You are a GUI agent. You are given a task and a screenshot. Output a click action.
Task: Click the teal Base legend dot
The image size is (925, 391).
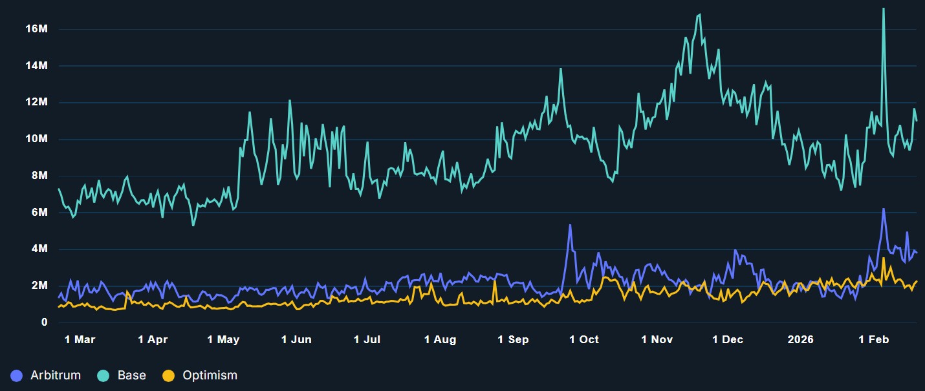coord(103,375)
